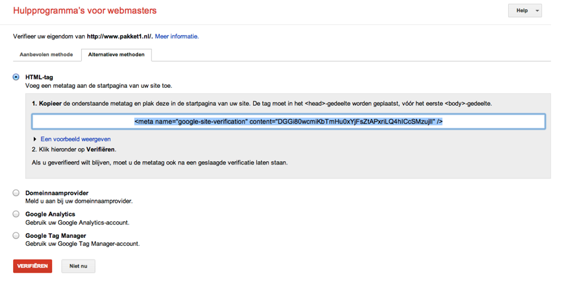Click the bold 'HTML-tag' label text
The width and height of the screenshot is (565, 288).
point(39,77)
